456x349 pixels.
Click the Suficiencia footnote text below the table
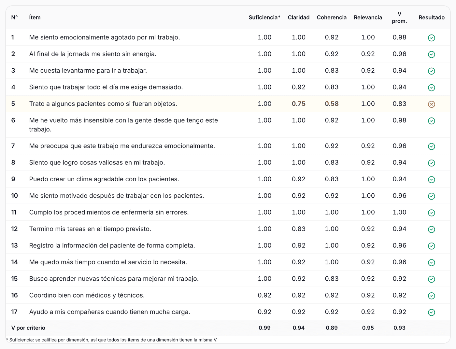[x=112, y=340]
